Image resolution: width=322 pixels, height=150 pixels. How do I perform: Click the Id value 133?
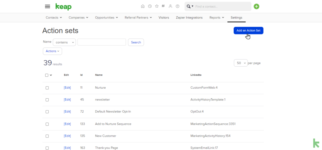pos(82,124)
